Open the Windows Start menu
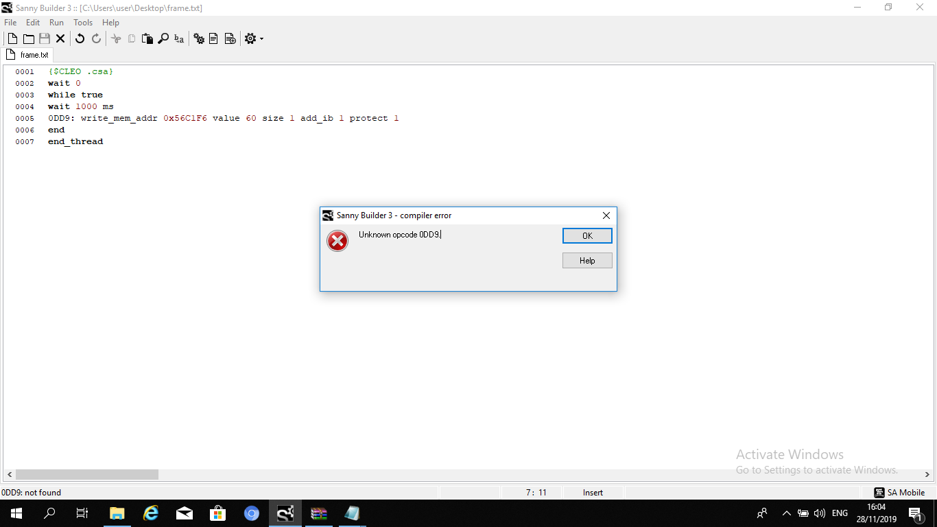 click(x=16, y=513)
